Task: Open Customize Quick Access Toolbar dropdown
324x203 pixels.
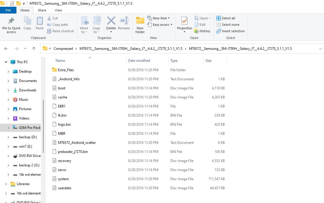Action: (x=24, y=4)
